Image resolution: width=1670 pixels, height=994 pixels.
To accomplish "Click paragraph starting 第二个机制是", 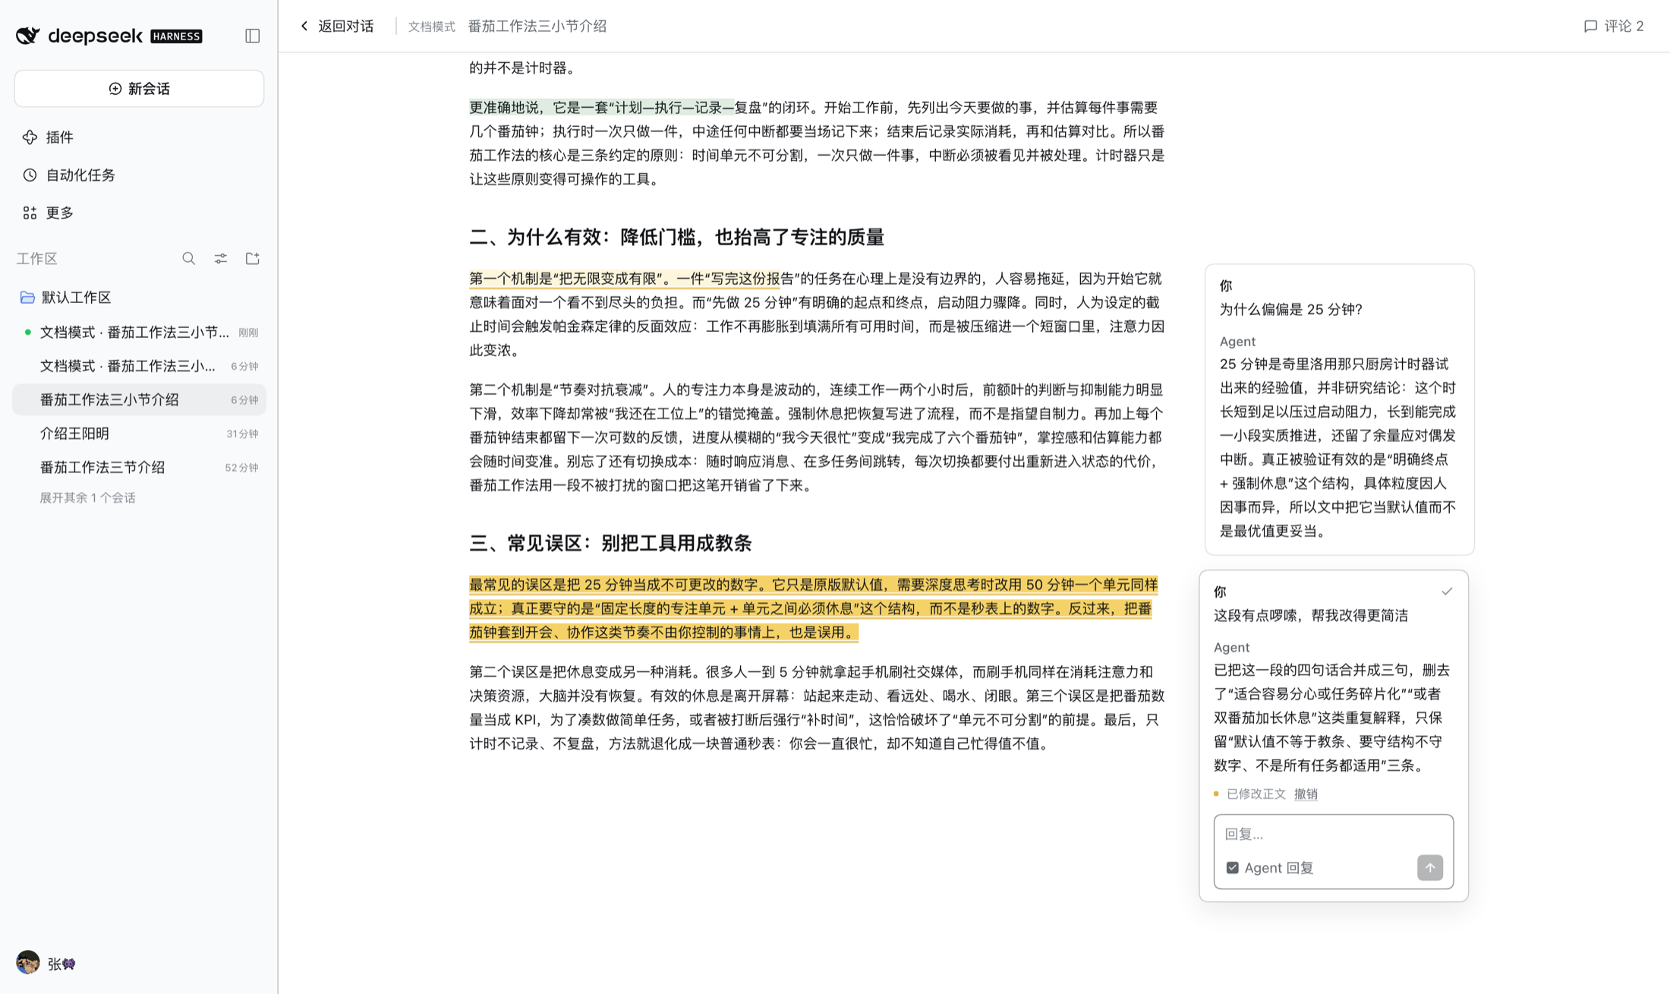I will pyautogui.click(x=816, y=437).
